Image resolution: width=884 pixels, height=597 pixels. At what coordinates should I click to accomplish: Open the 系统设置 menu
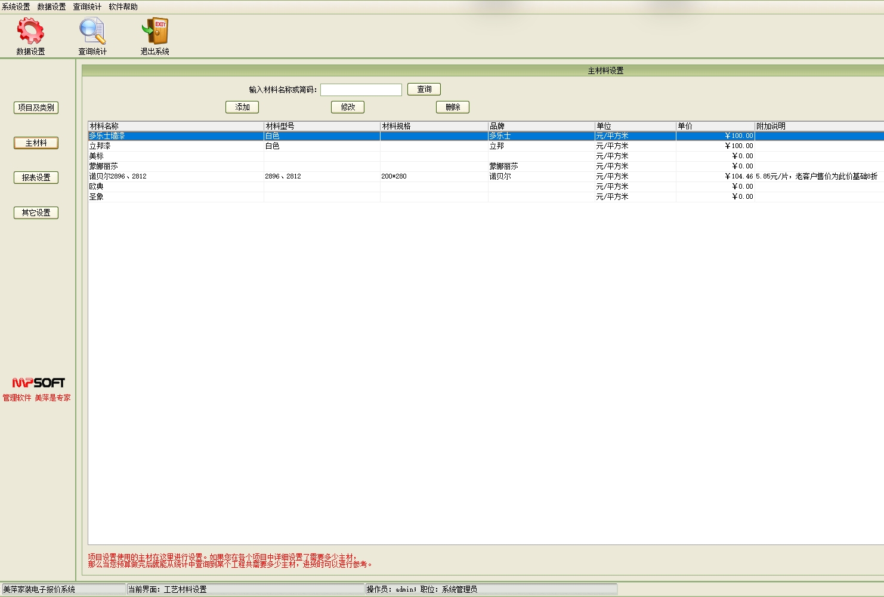(16, 7)
